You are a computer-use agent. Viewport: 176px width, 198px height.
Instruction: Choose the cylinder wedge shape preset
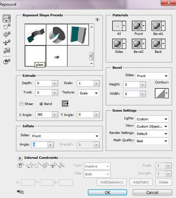(x=57, y=35)
